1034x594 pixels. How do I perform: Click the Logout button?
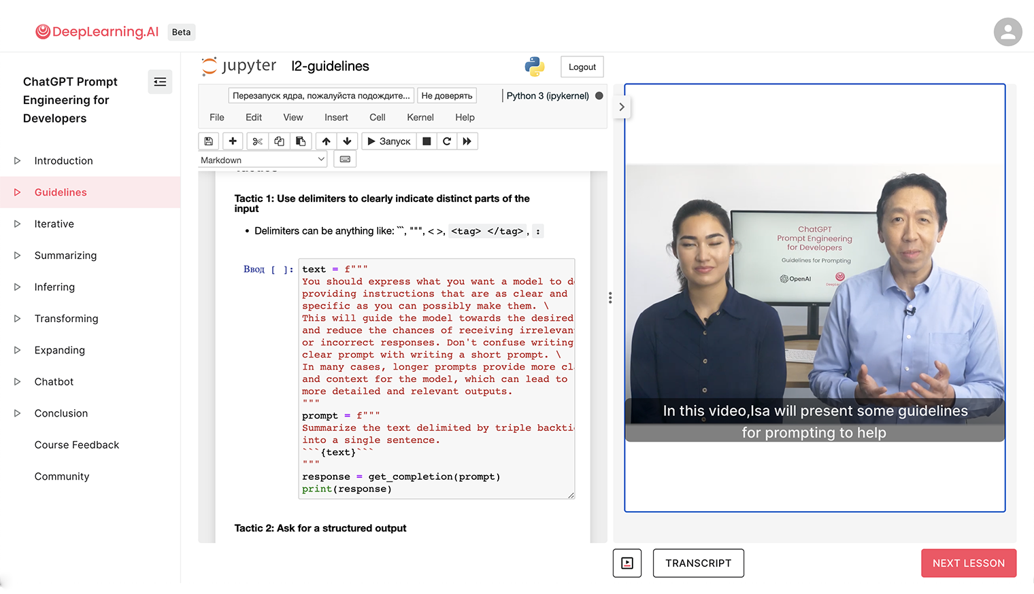582,67
